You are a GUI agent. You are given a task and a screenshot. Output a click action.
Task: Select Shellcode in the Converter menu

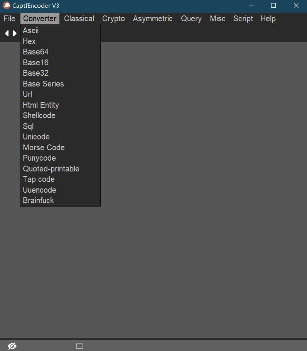click(x=39, y=115)
